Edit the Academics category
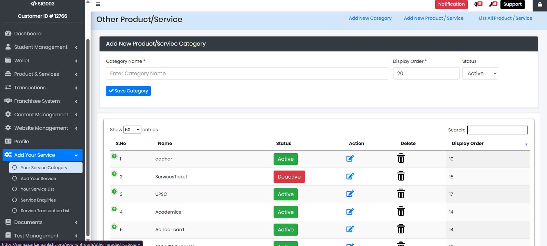Screen dimensions: 547x246 350,212
